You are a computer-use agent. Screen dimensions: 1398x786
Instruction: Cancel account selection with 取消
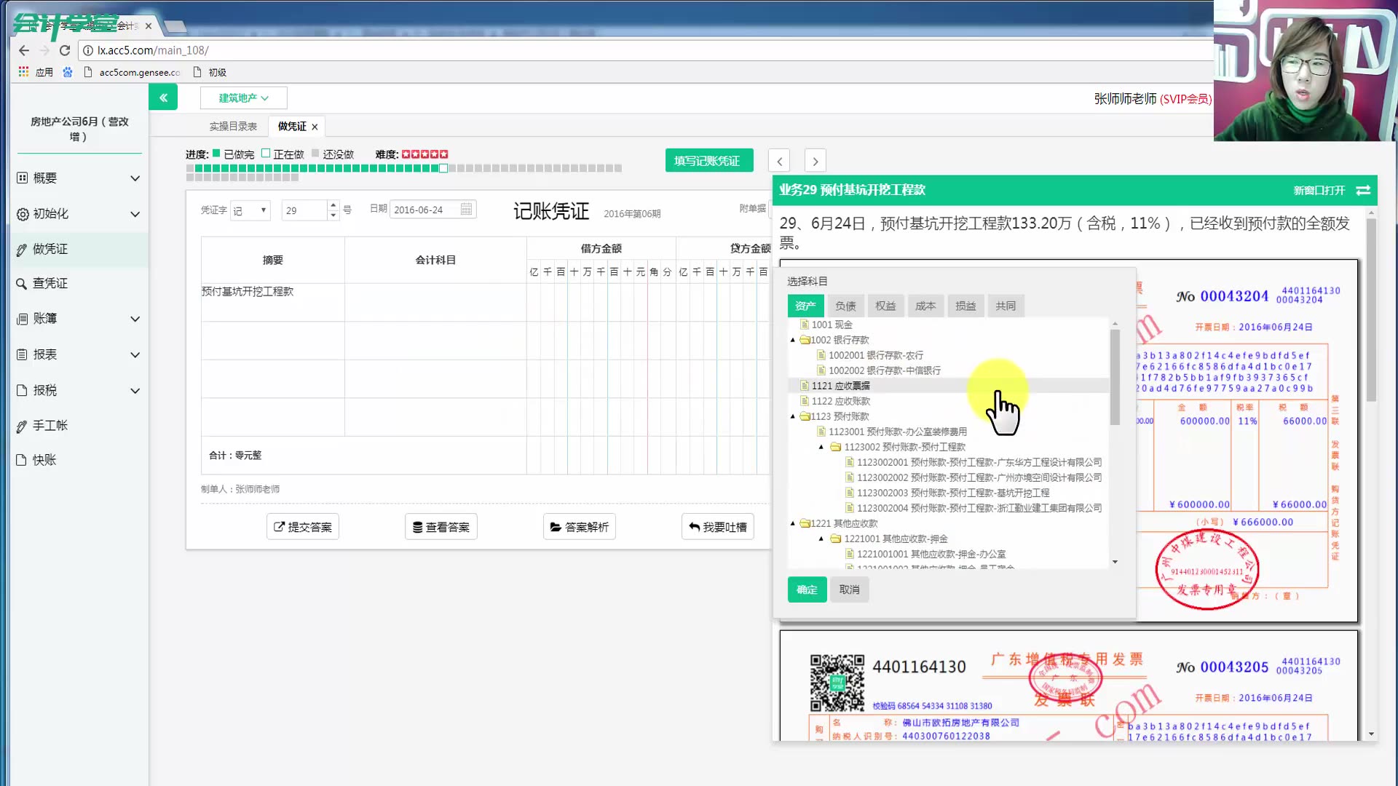click(x=849, y=589)
